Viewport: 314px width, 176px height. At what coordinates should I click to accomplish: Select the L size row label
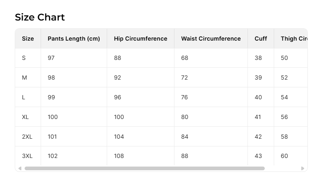tap(24, 97)
